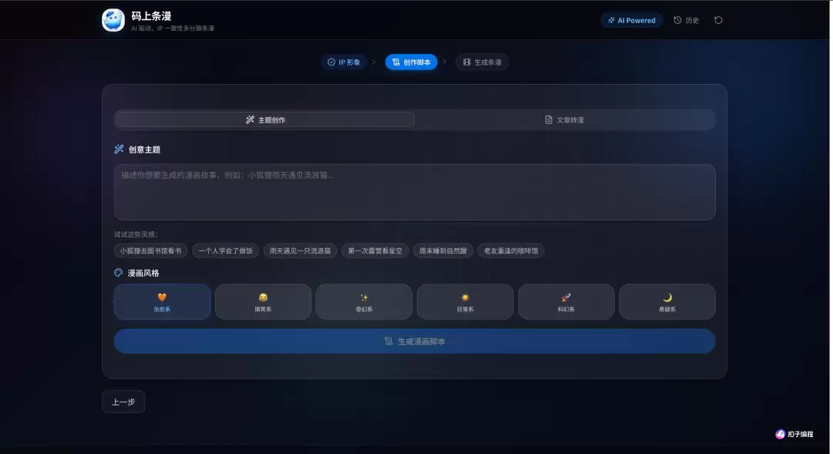The image size is (833, 454).
Task: Click the 漫画风格 section heading
Action: 143,273
